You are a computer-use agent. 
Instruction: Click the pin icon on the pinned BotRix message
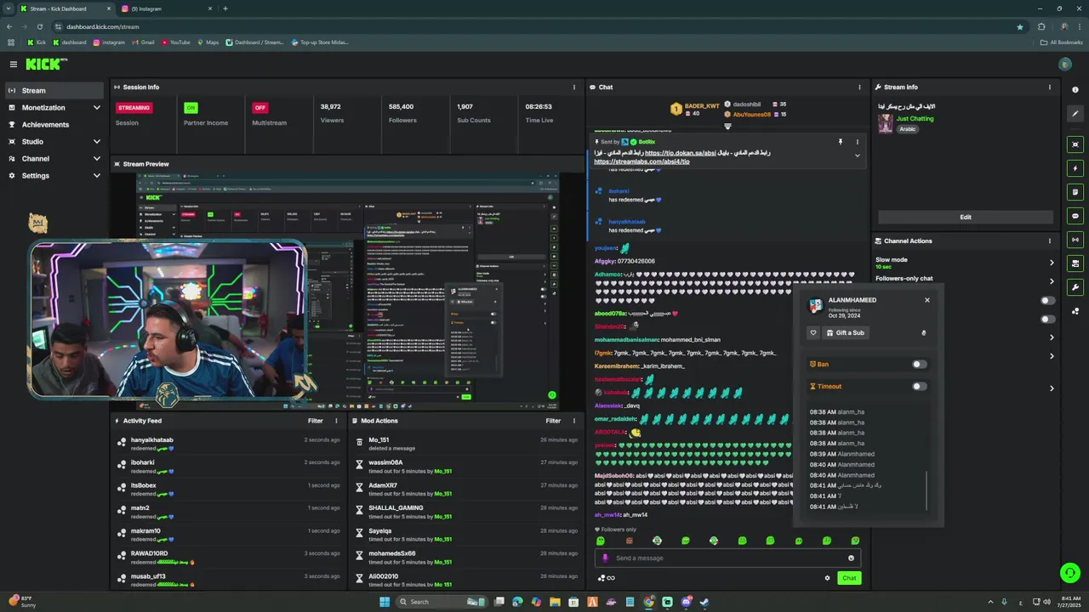click(840, 142)
